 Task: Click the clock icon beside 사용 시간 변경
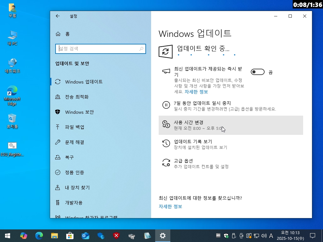pyautogui.click(x=166, y=124)
